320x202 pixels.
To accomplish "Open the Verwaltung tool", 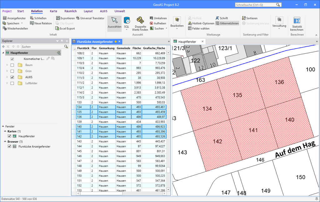I will pyautogui.click(x=279, y=23).
